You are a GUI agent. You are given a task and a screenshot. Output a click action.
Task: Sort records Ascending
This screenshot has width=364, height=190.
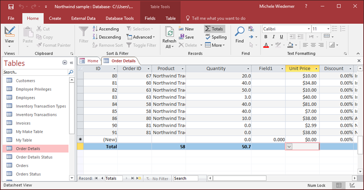tap(106, 29)
